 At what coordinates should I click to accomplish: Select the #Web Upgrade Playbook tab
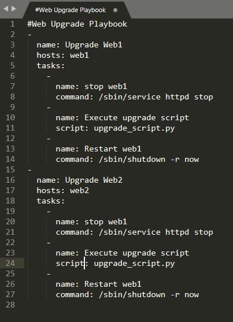click(71, 10)
